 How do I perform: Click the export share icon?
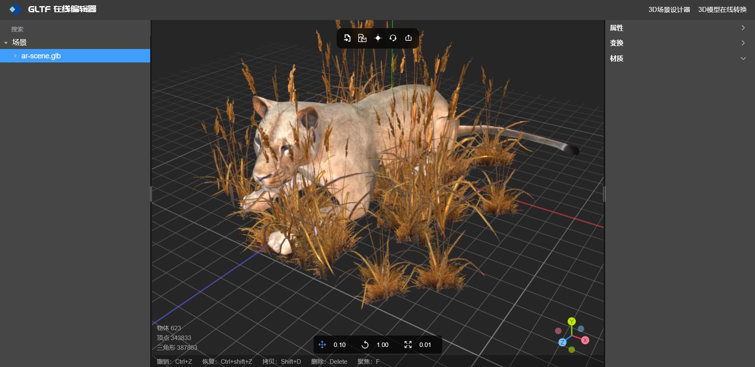409,38
